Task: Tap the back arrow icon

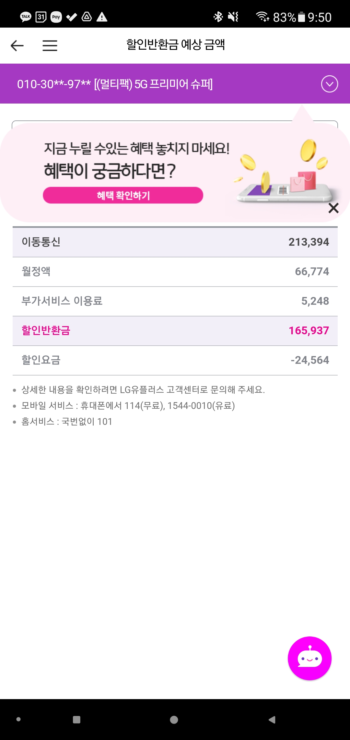Action: tap(17, 45)
